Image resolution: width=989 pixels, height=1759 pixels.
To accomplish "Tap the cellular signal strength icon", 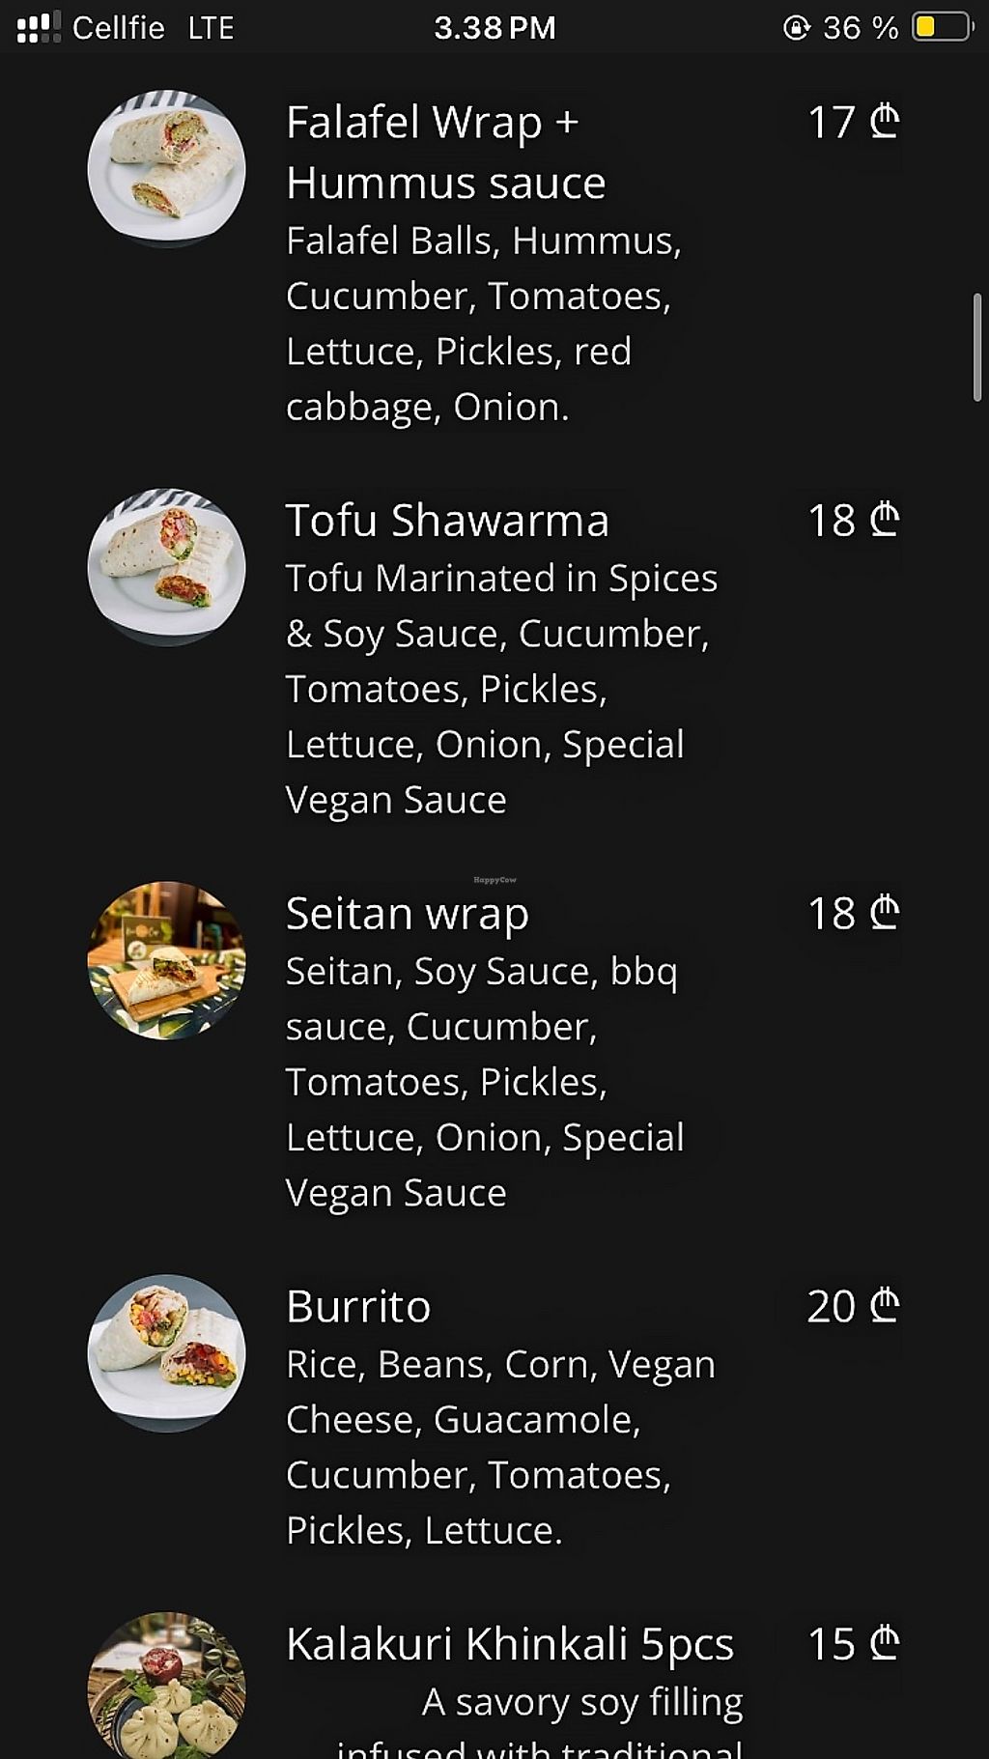I will point(38,27).
